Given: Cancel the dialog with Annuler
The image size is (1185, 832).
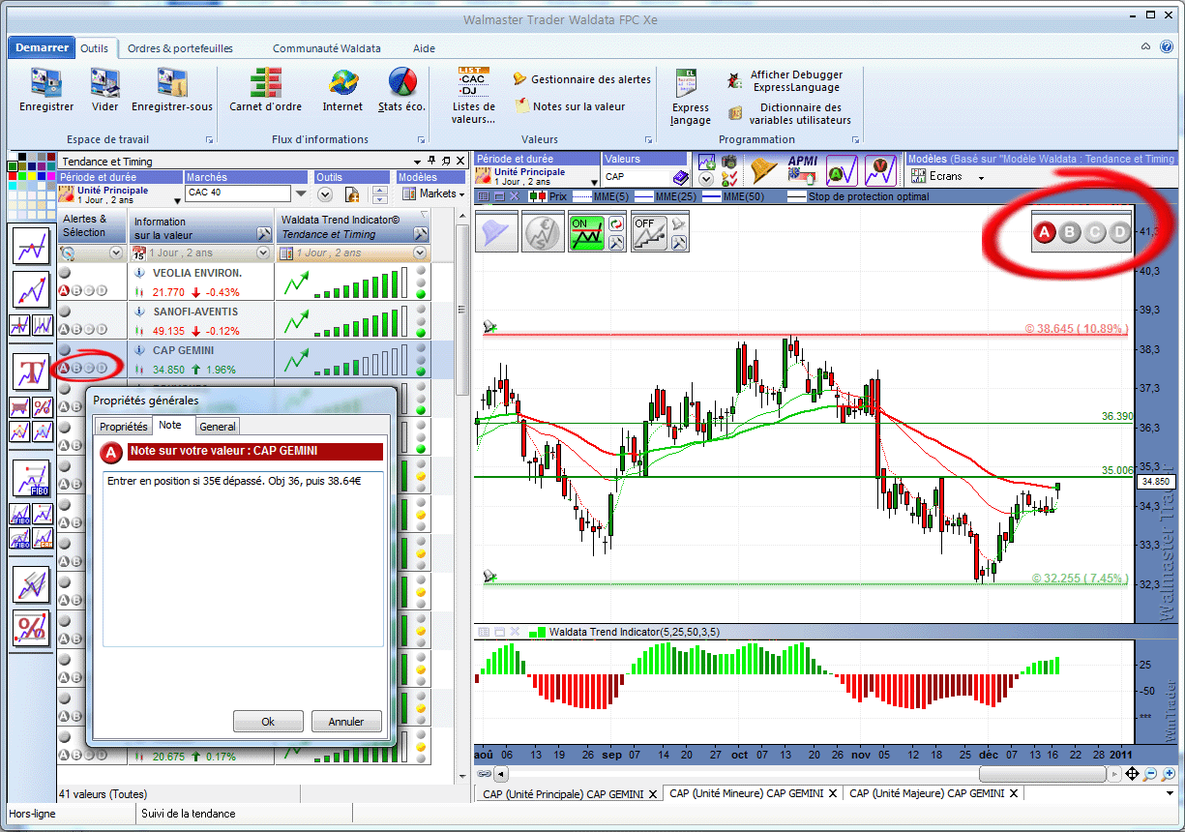Looking at the screenshot, I should 346,722.
